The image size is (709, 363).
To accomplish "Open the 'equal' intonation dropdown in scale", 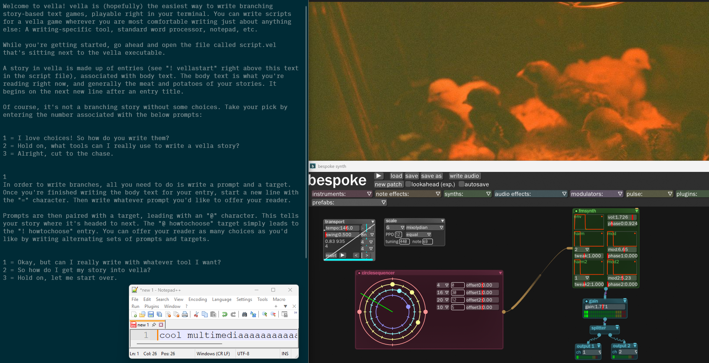I will (x=418, y=235).
